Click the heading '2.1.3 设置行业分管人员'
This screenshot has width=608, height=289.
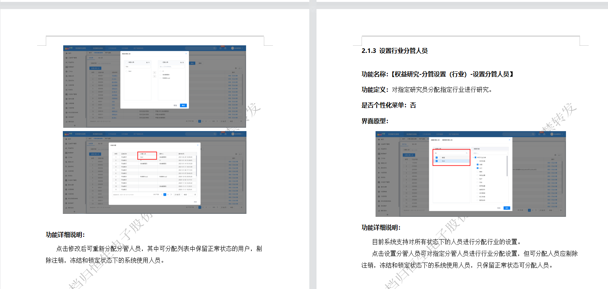click(x=394, y=51)
